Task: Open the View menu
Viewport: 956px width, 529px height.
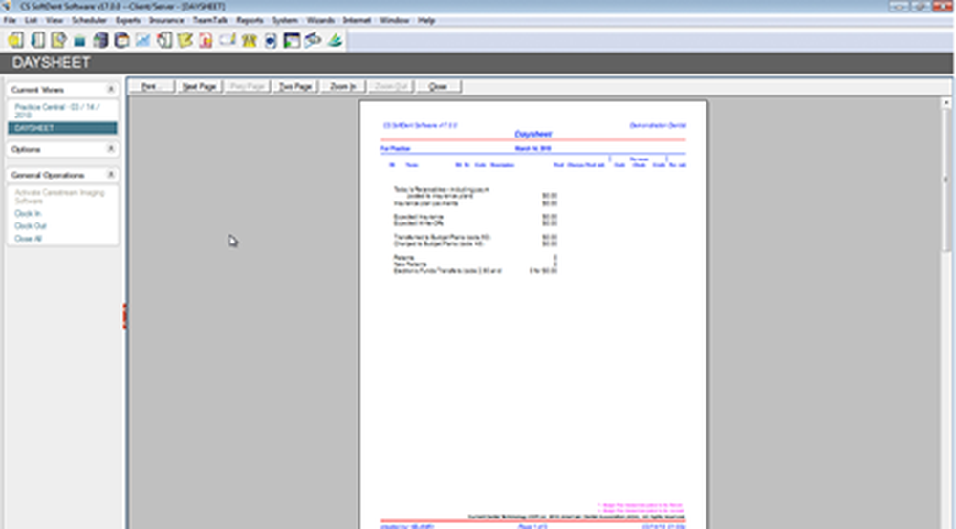Action: coord(54,20)
